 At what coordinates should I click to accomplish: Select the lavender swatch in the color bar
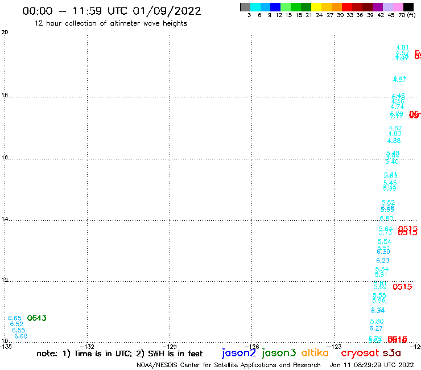pyautogui.click(x=387, y=7)
